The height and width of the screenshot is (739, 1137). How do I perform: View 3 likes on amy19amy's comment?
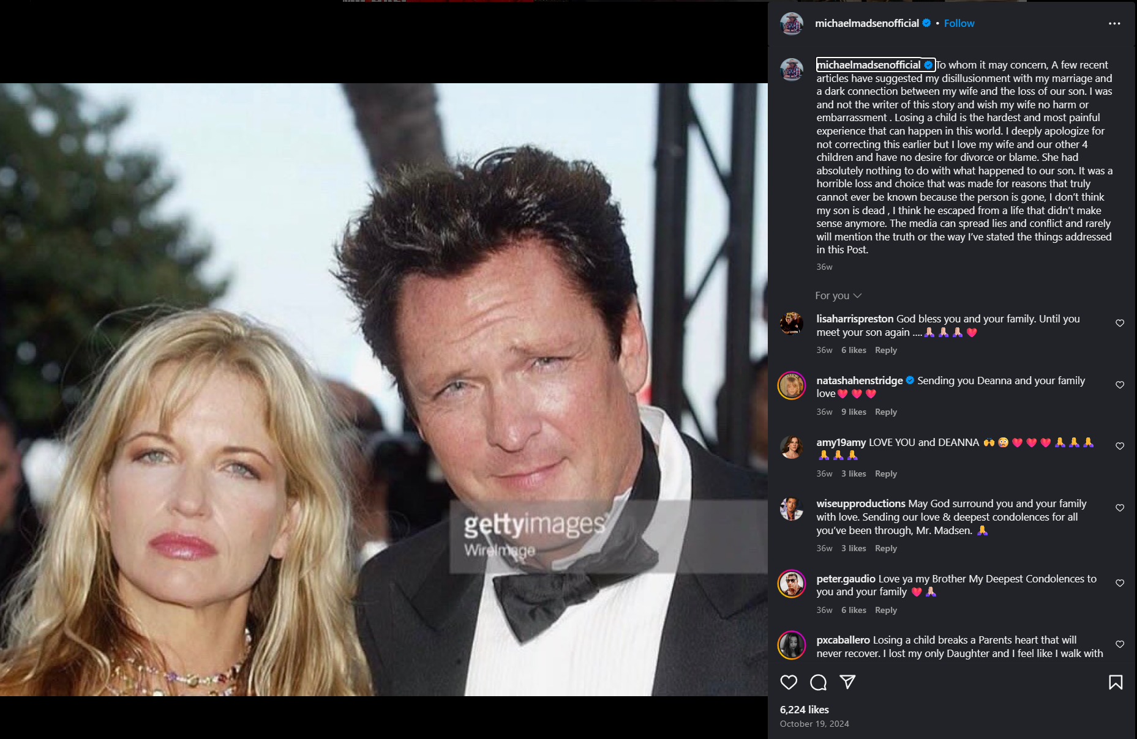tap(854, 473)
